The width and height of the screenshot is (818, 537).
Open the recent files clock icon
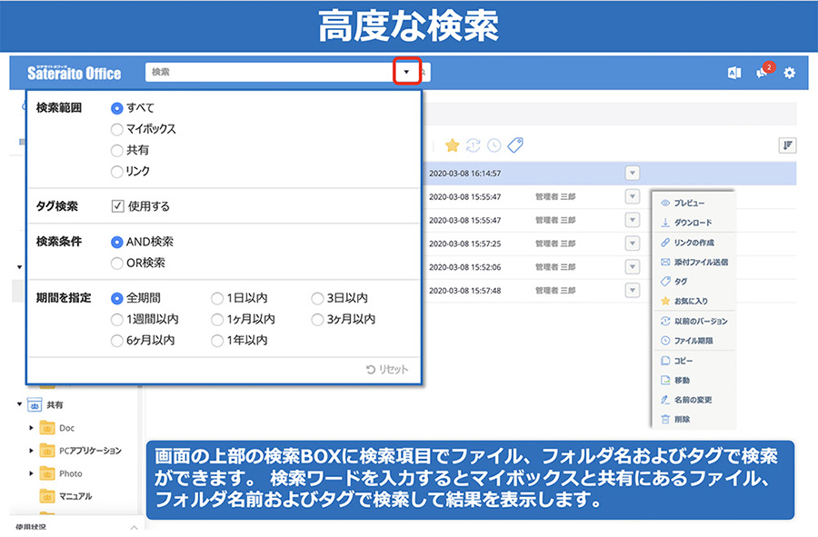[495, 145]
